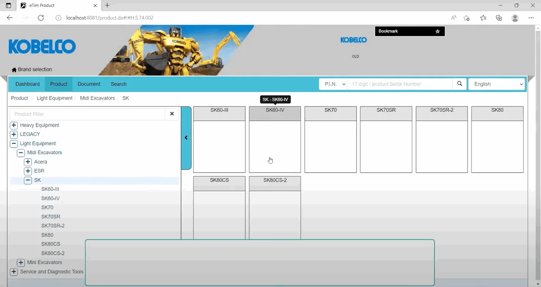Collapse the Light Equipment tree node
Screen dimensions: 541x287
(14, 143)
